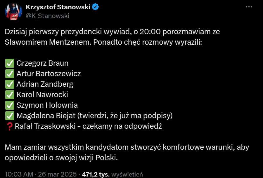Click the green checkmark beside Karol Nawrocki
The width and height of the screenshot is (263, 178).
click(10, 95)
